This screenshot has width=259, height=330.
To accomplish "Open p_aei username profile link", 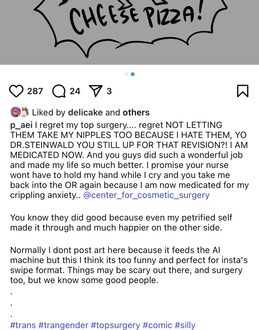I will (x=21, y=125).
